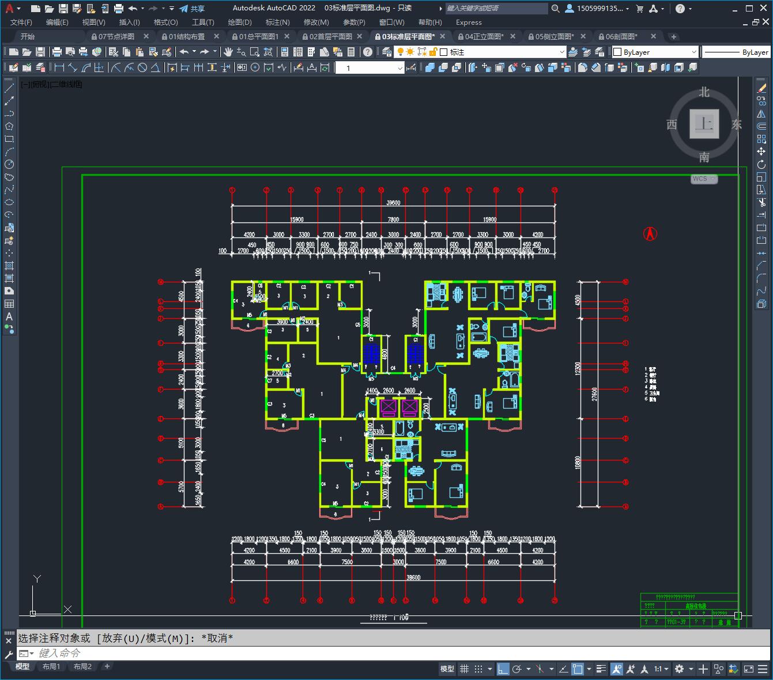Open the 绘图(D) menu
Image resolution: width=773 pixels, height=680 pixels.
point(240,22)
